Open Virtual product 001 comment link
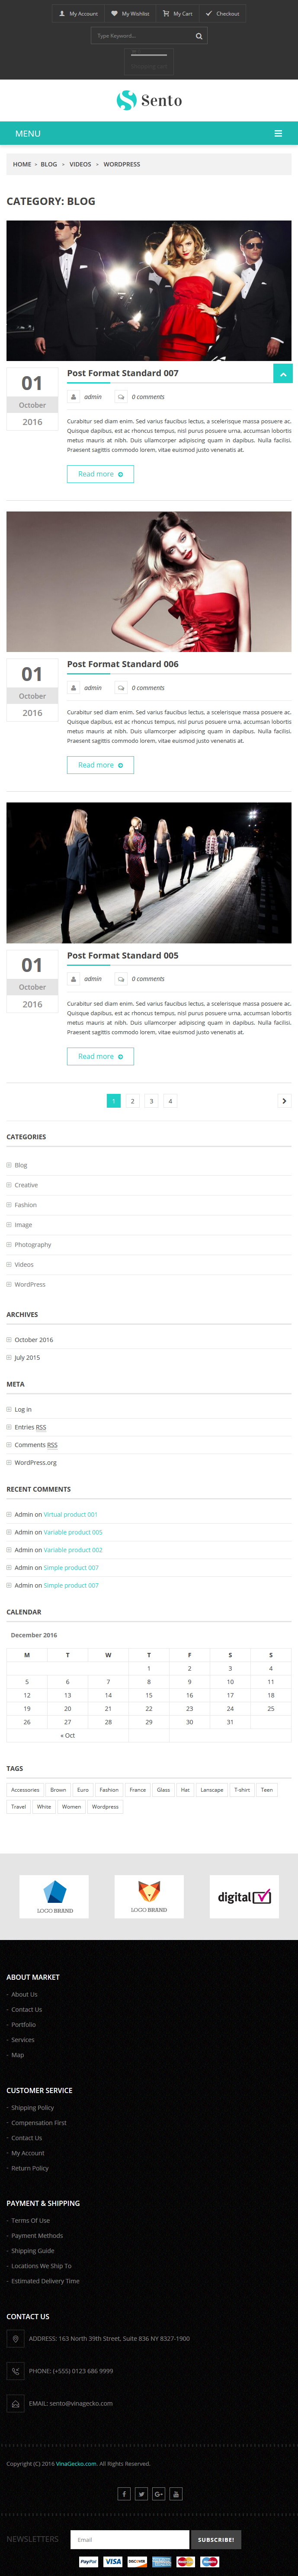The height and width of the screenshot is (2576, 298). pos(71,1514)
